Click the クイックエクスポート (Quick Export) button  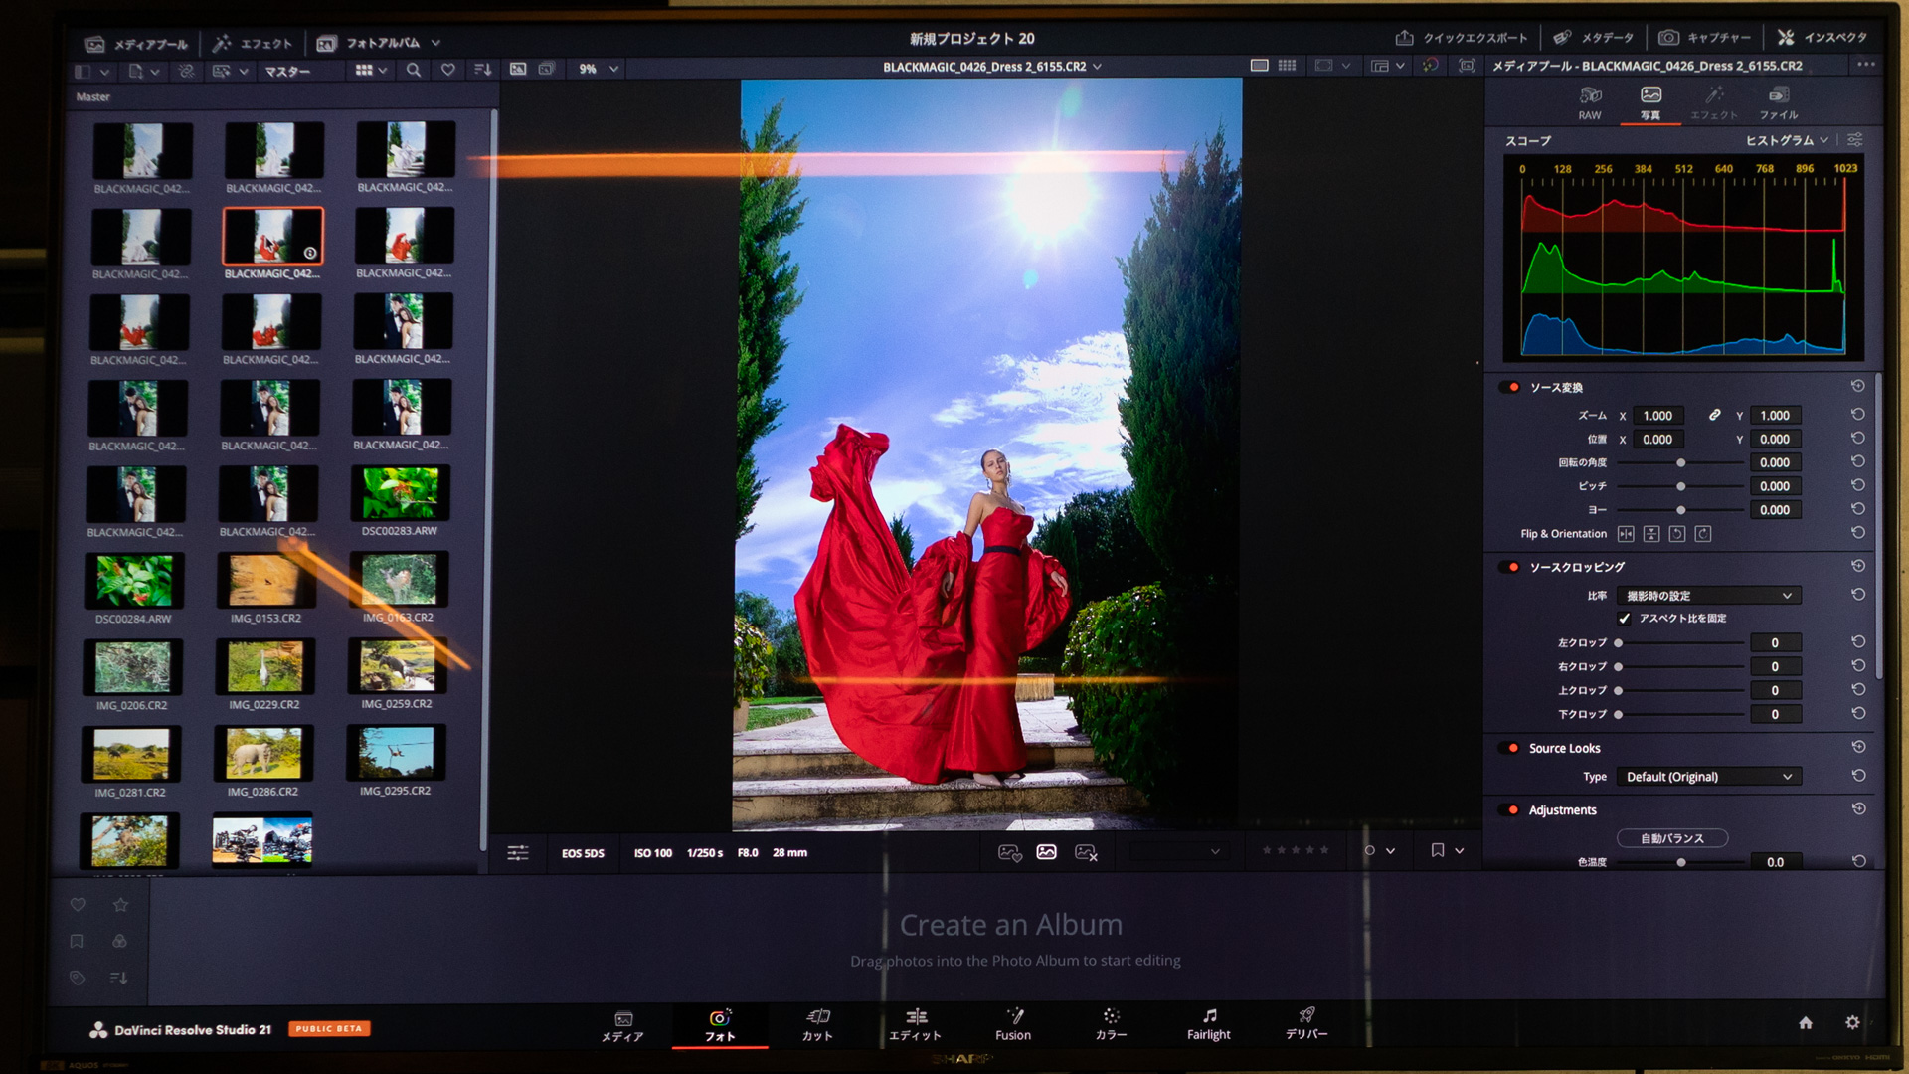[1462, 38]
